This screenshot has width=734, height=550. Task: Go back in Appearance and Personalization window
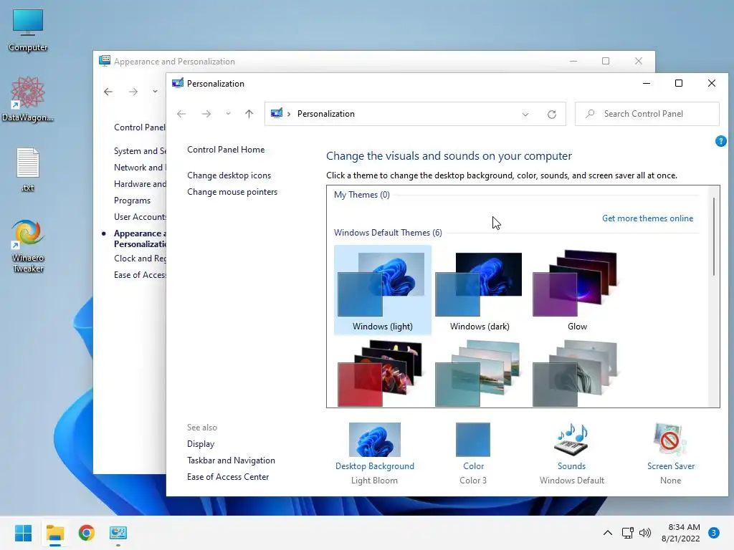click(x=108, y=92)
